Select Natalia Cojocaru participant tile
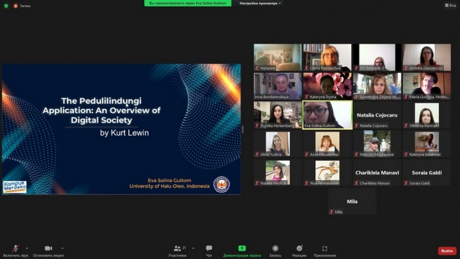460x259 pixels. point(377,115)
